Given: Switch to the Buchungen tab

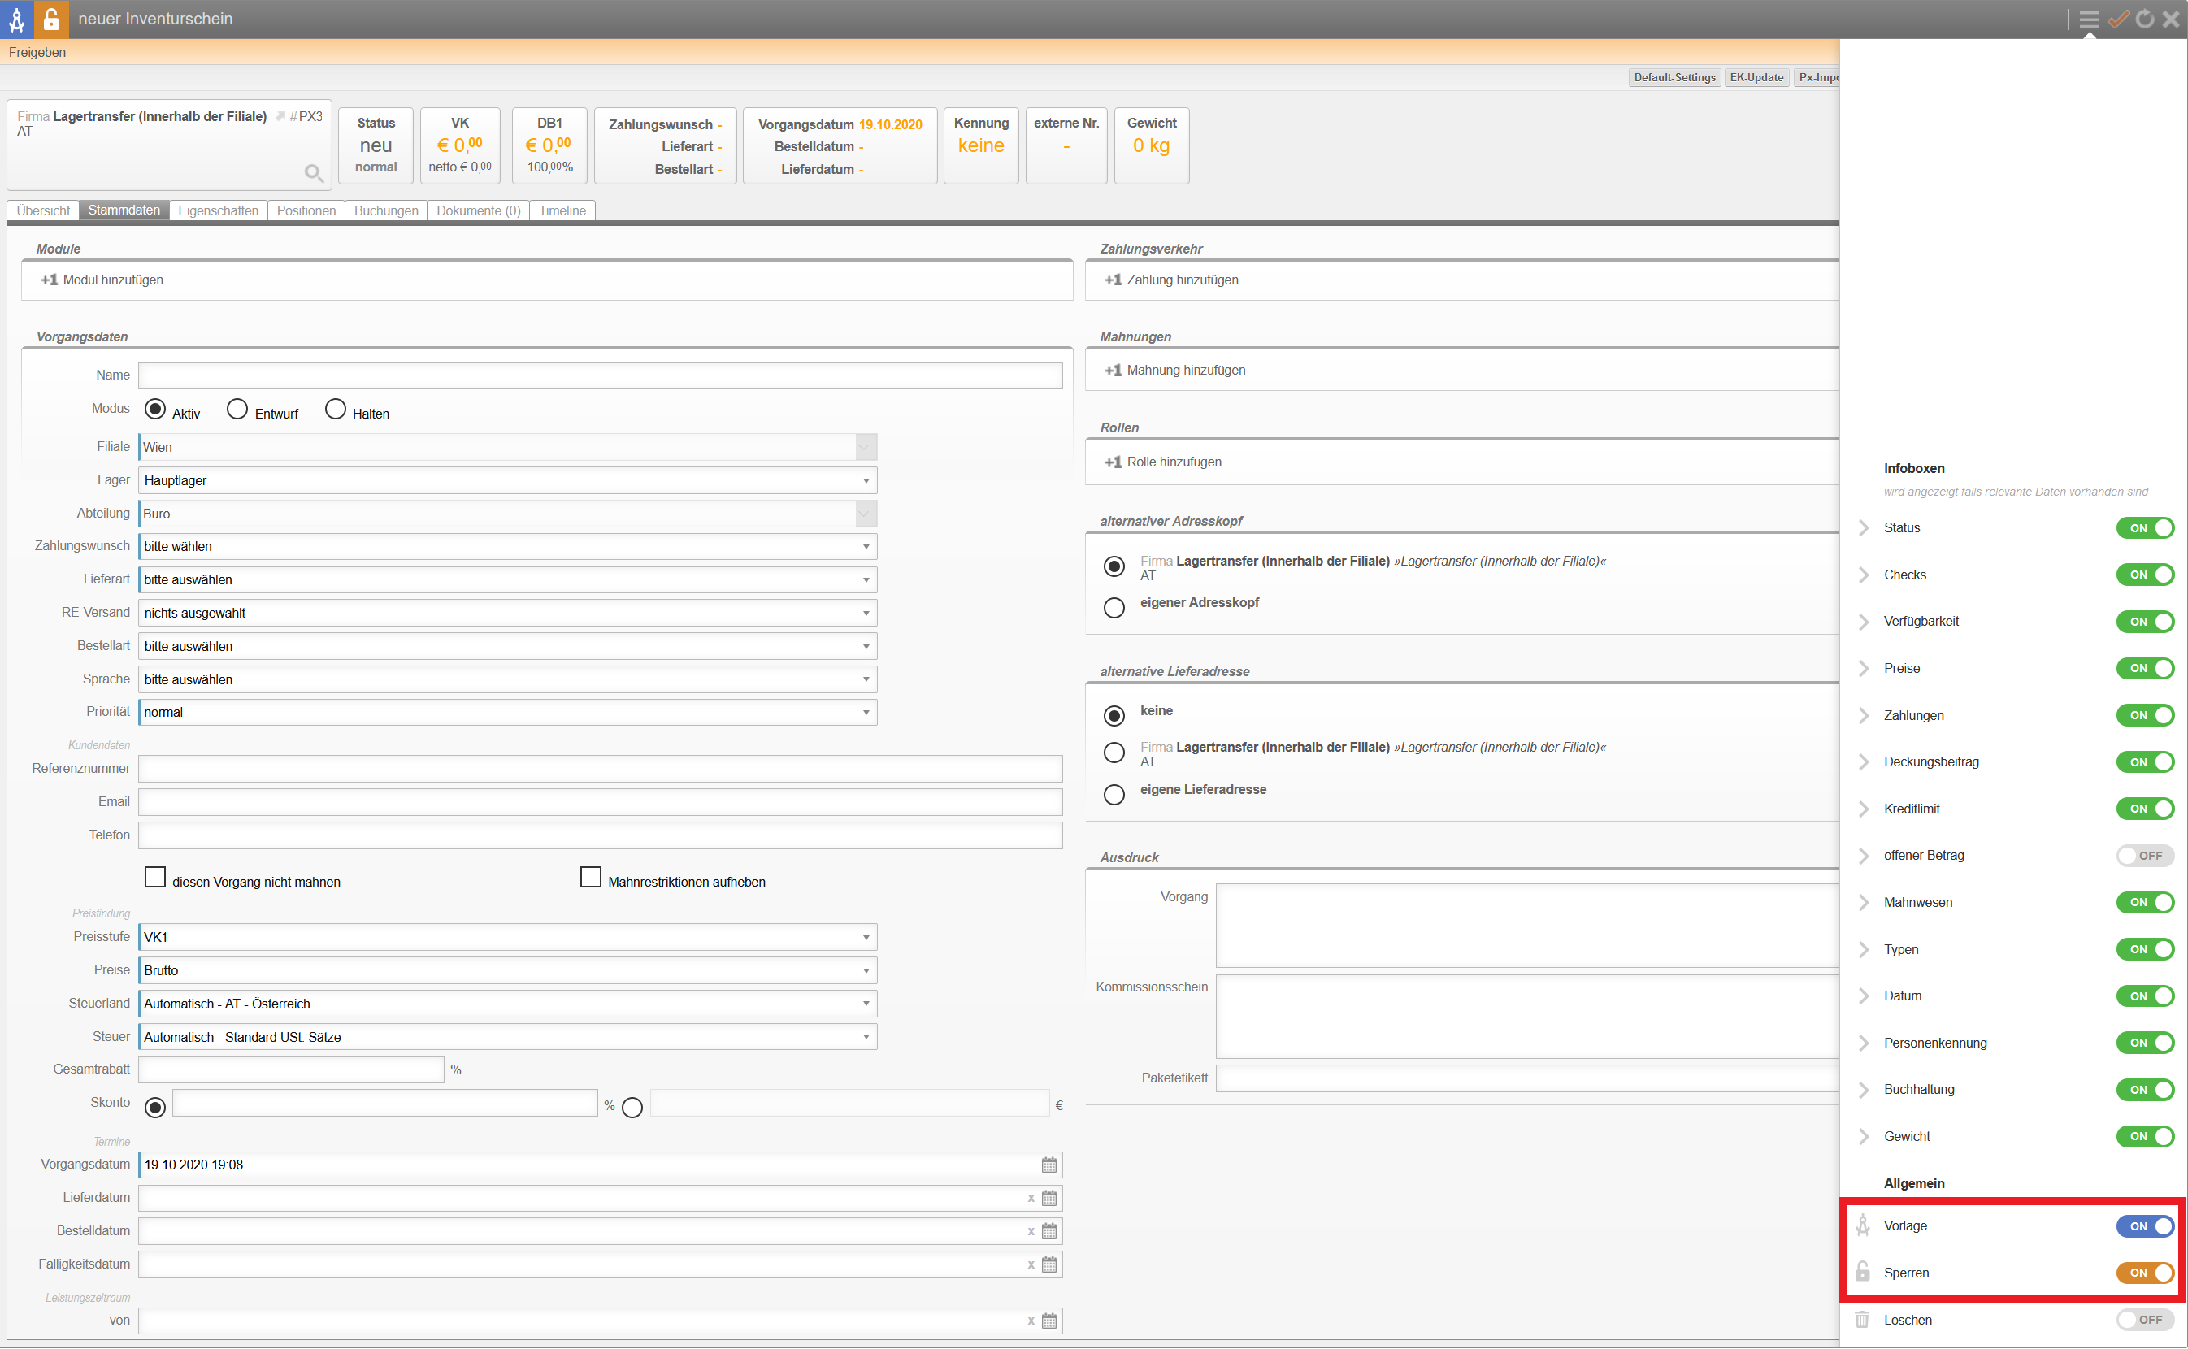Looking at the screenshot, I should 385,210.
